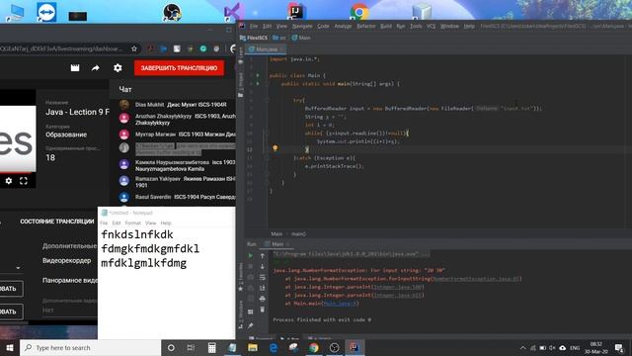The image size is (632, 356).
Task: Switch to Chrome in taskbar
Action: pyautogui.click(x=314, y=347)
